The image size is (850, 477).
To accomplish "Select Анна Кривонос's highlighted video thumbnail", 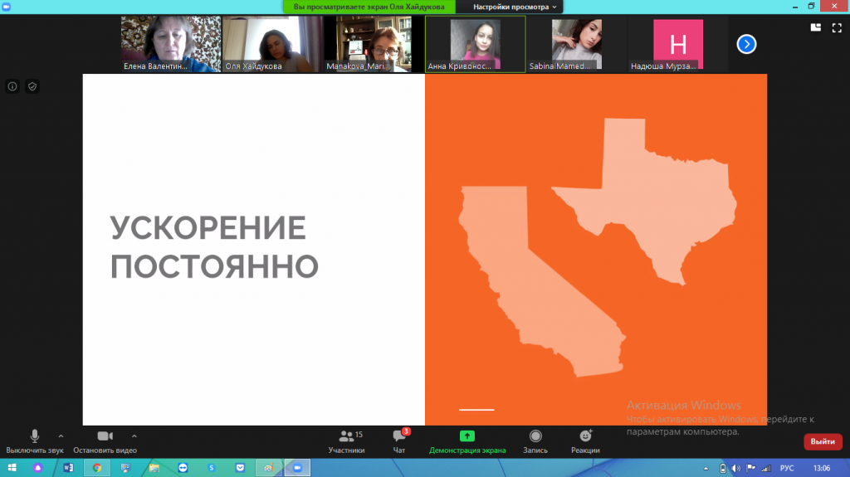I will (475, 44).
